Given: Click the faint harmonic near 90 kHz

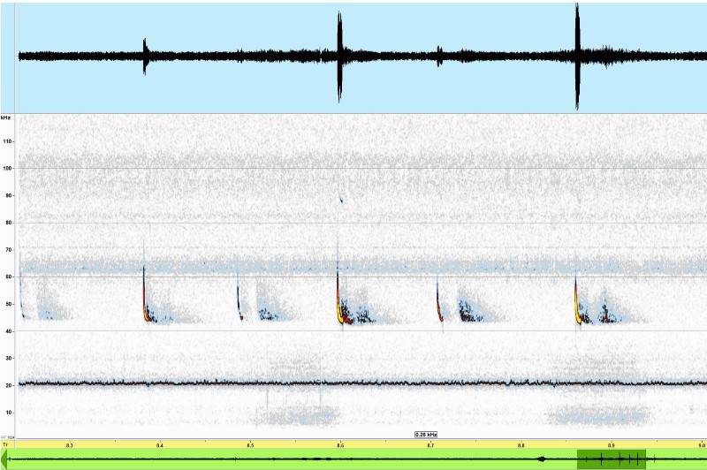Looking at the screenshot, I should click(x=341, y=201).
